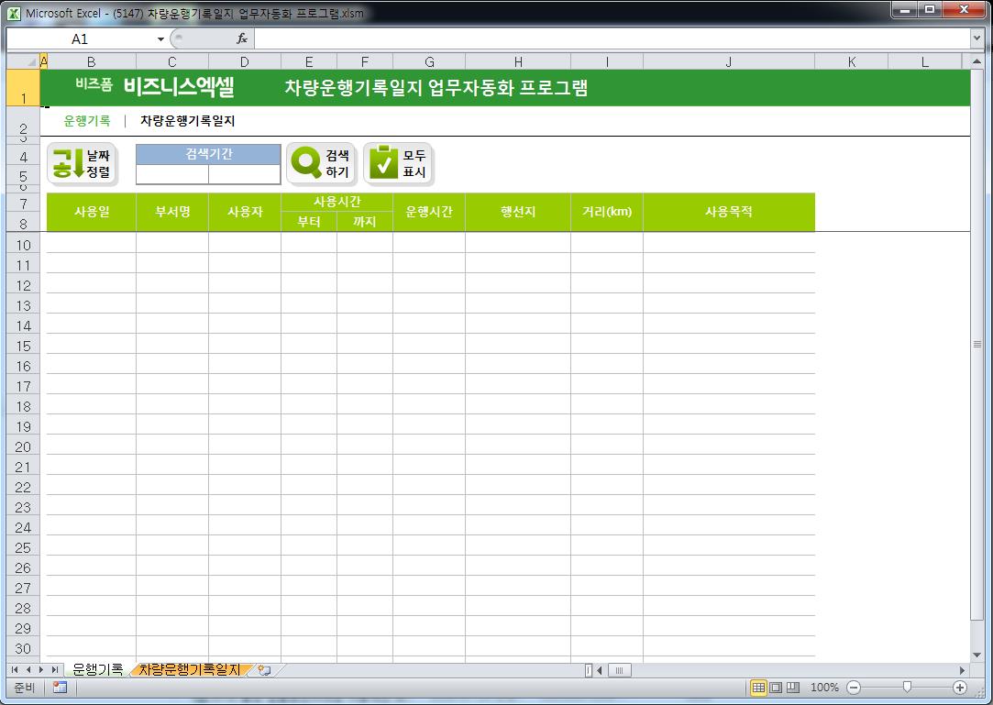This screenshot has height=705, width=993.
Task: Go to next sheet navigation arrow
Action: click(x=41, y=669)
